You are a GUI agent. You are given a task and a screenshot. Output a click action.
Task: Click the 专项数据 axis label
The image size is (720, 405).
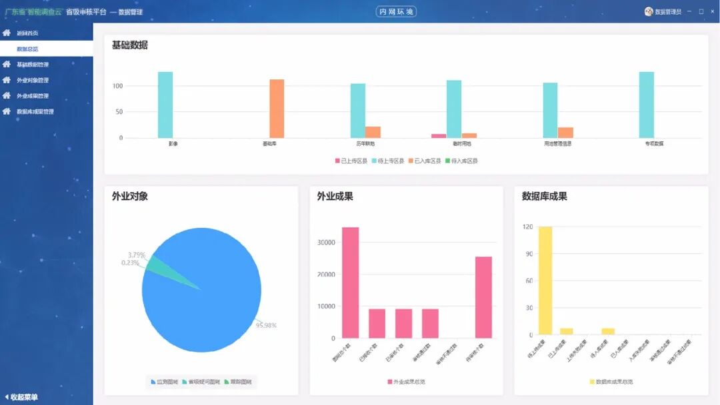655,144
